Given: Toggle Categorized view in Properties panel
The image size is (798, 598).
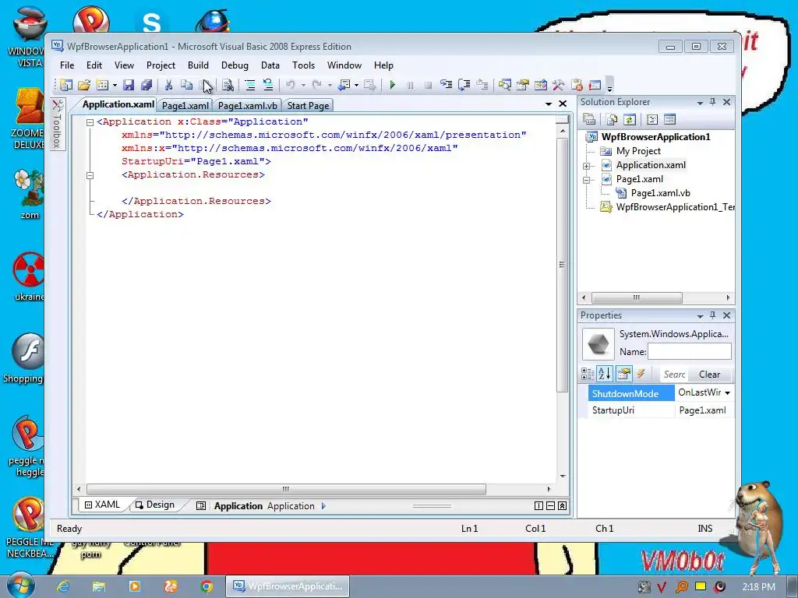Looking at the screenshot, I should [588, 375].
